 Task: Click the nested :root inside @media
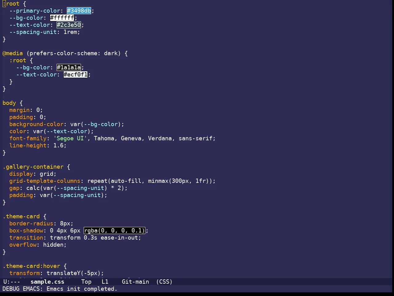click(x=18, y=60)
